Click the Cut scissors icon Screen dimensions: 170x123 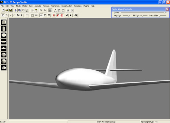point(16,10)
